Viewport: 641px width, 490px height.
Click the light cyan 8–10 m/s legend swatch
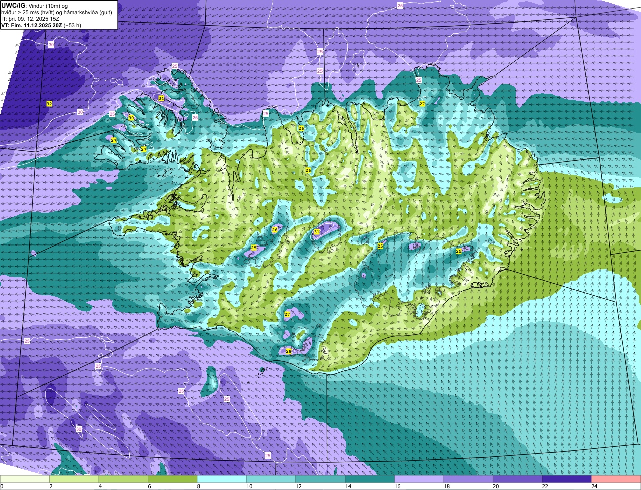[222, 479]
